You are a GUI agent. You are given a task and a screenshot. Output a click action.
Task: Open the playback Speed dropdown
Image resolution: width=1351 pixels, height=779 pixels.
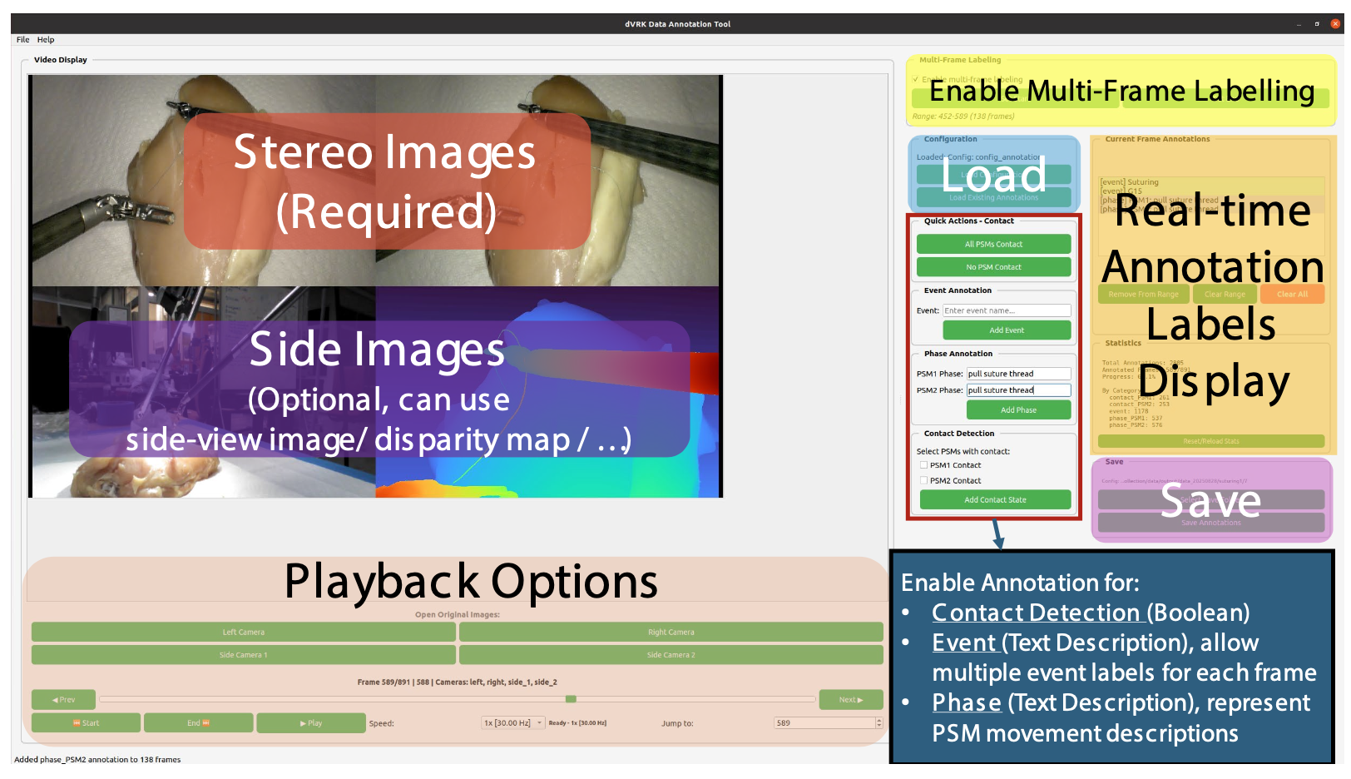[513, 723]
